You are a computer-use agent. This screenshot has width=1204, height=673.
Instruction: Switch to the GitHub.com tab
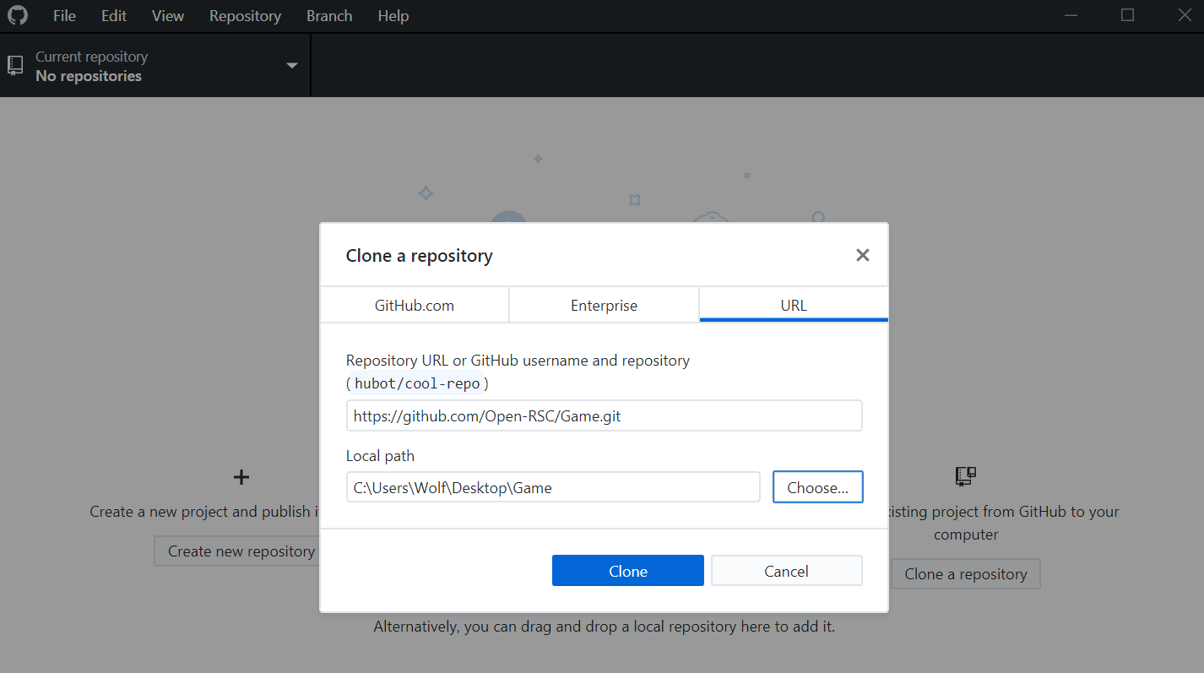415,305
